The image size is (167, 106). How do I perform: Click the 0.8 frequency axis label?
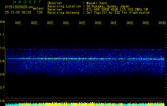coord(2,74)
